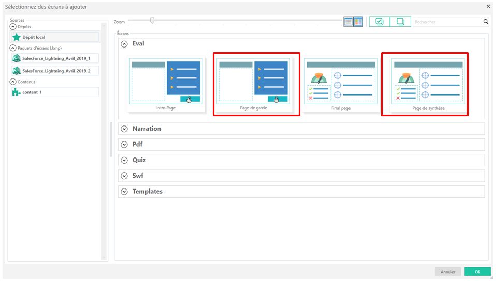Click the Annuler button
The image size is (496, 284).
(x=448, y=272)
